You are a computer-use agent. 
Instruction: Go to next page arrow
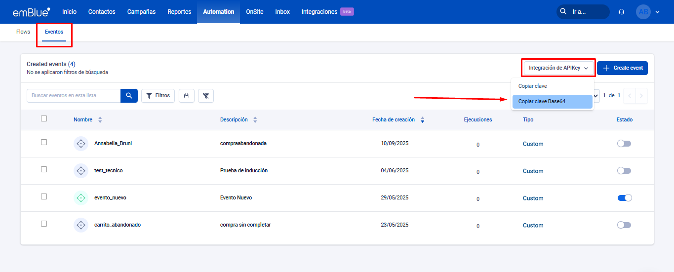tap(641, 96)
